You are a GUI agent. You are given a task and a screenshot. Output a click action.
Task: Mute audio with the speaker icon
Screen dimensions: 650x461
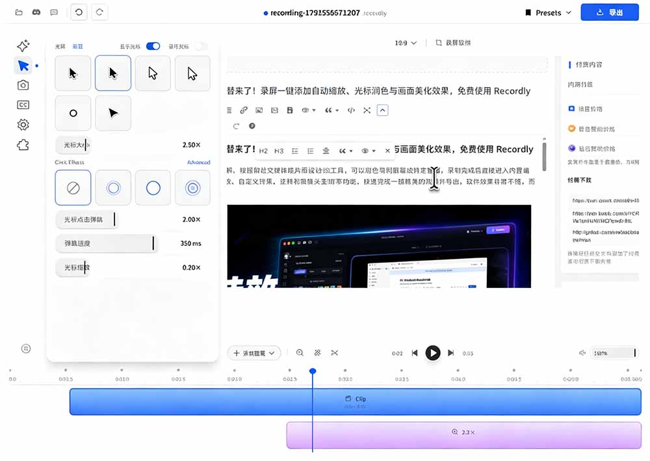[582, 353]
